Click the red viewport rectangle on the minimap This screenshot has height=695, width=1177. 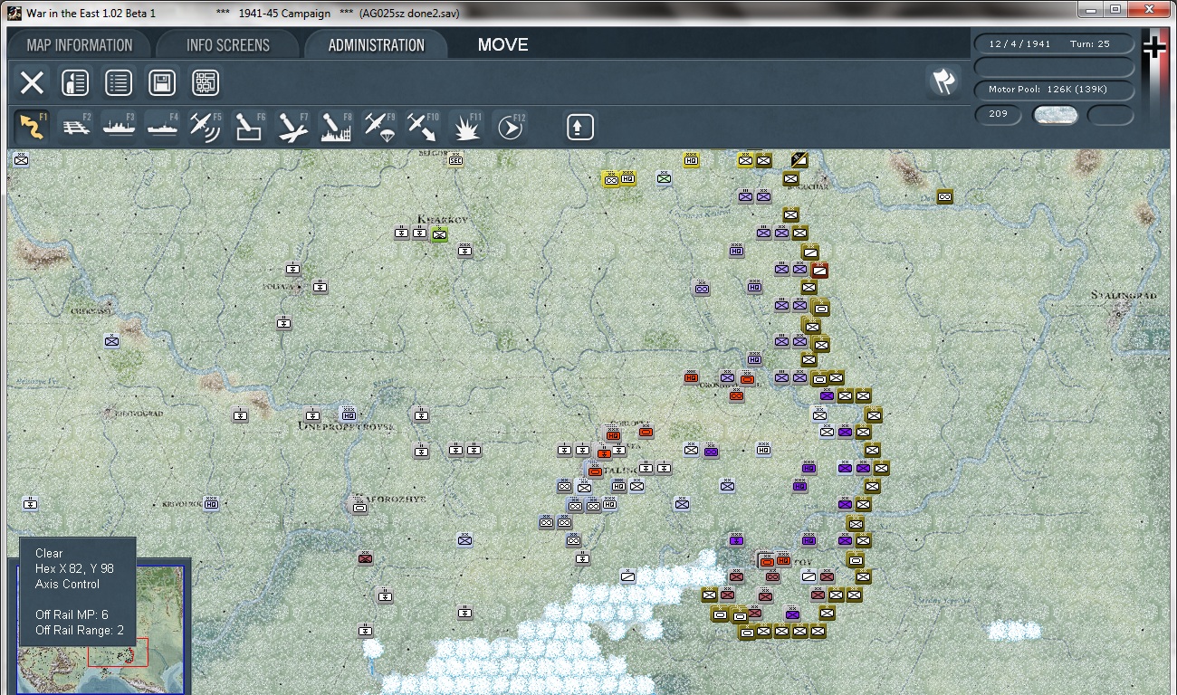coord(118,652)
